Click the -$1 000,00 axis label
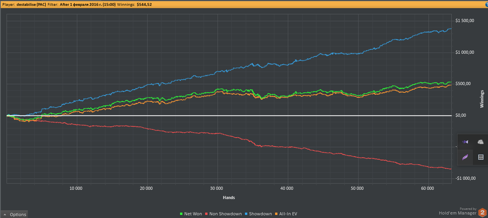This screenshot has height=218, width=488. coord(465,178)
